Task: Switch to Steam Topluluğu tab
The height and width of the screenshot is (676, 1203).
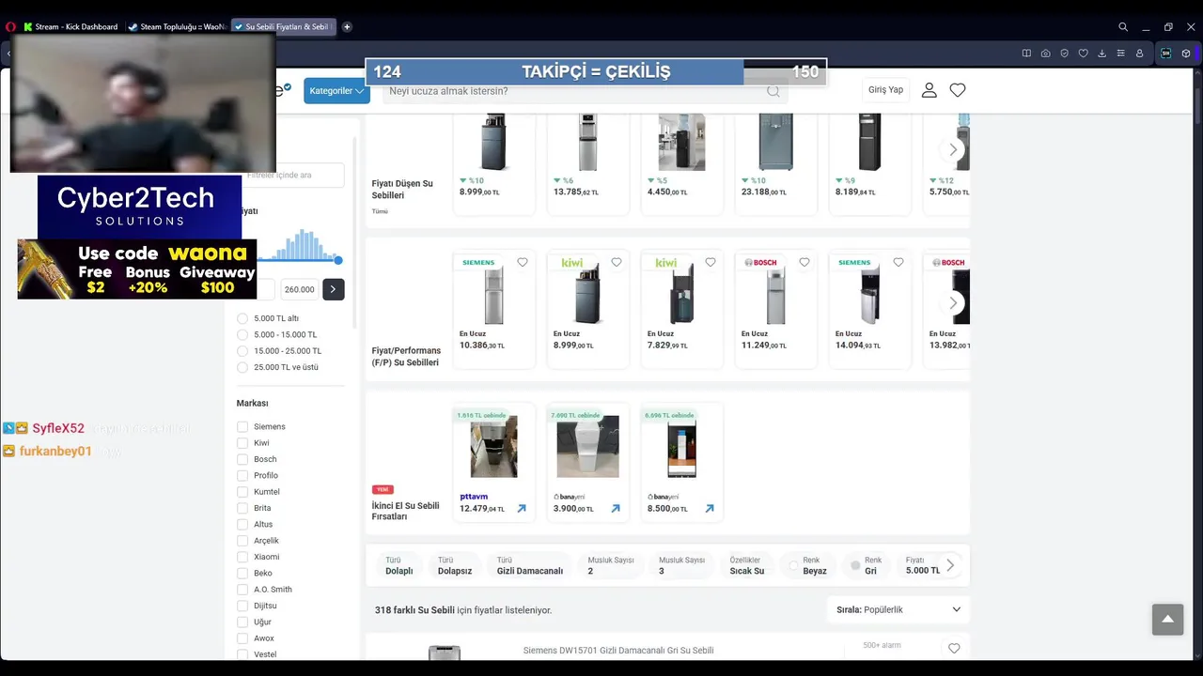Action: (x=177, y=27)
